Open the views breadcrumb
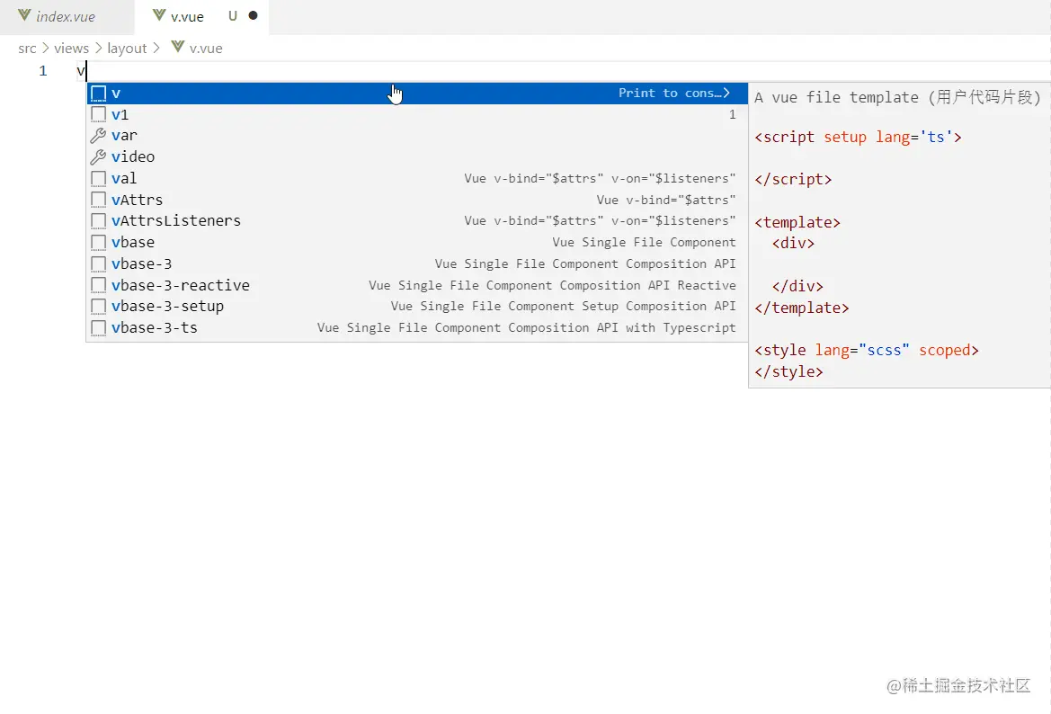Image resolution: width=1051 pixels, height=714 pixels. tap(71, 49)
